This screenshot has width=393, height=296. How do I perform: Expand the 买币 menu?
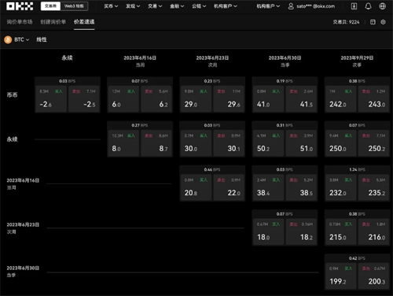[x=111, y=6]
